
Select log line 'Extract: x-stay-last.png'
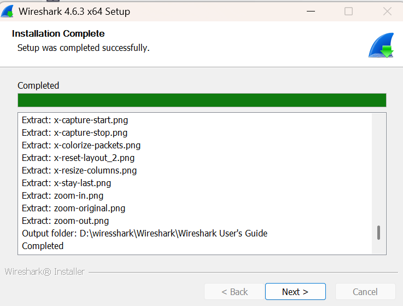pos(66,183)
